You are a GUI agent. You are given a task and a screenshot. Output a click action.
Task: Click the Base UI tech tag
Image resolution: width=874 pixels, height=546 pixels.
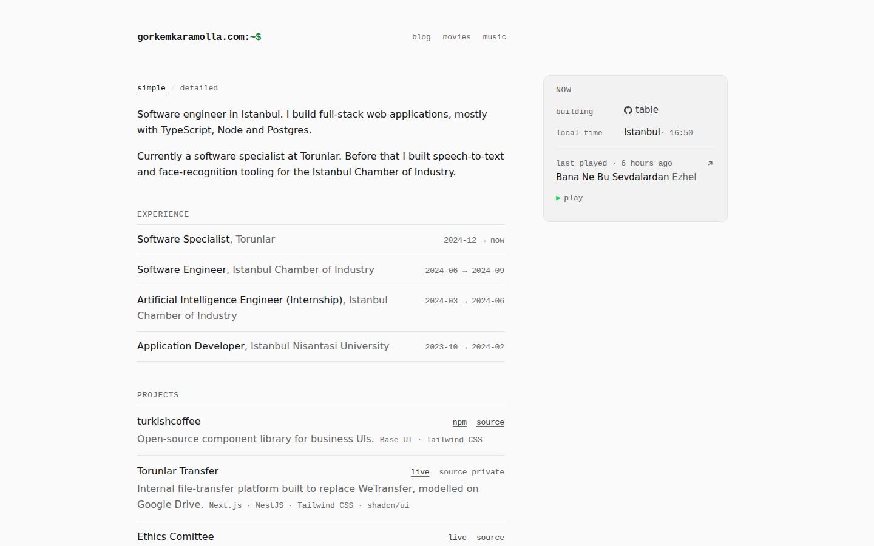tap(396, 440)
